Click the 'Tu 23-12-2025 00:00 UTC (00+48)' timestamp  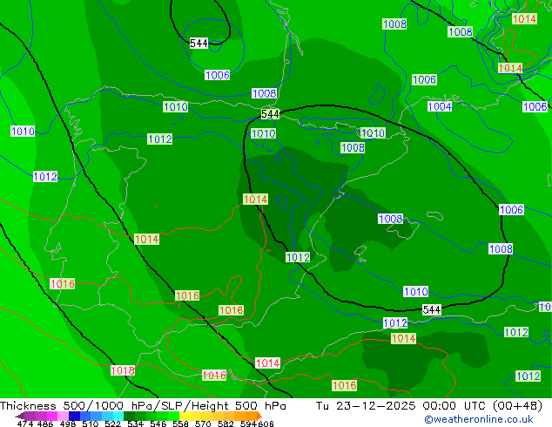(x=429, y=406)
